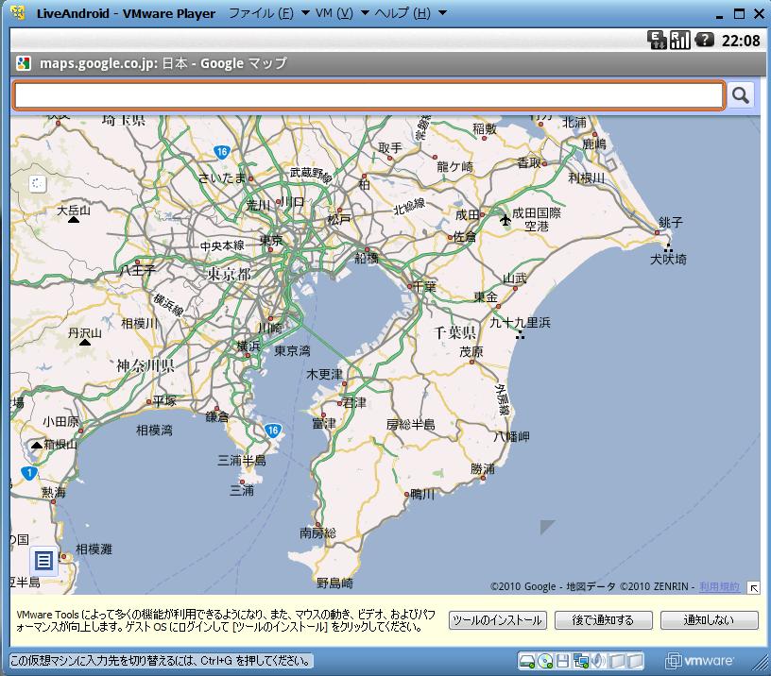Click the route 16 shield on Miura peninsula
This screenshot has width=771, height=676.
(x=273, y=431)
